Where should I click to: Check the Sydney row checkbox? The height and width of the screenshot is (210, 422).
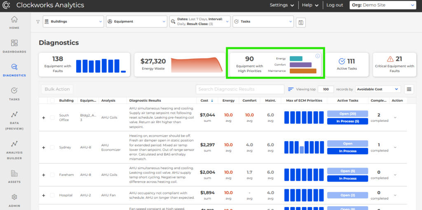pyautogui.click(x=52, y=147)
